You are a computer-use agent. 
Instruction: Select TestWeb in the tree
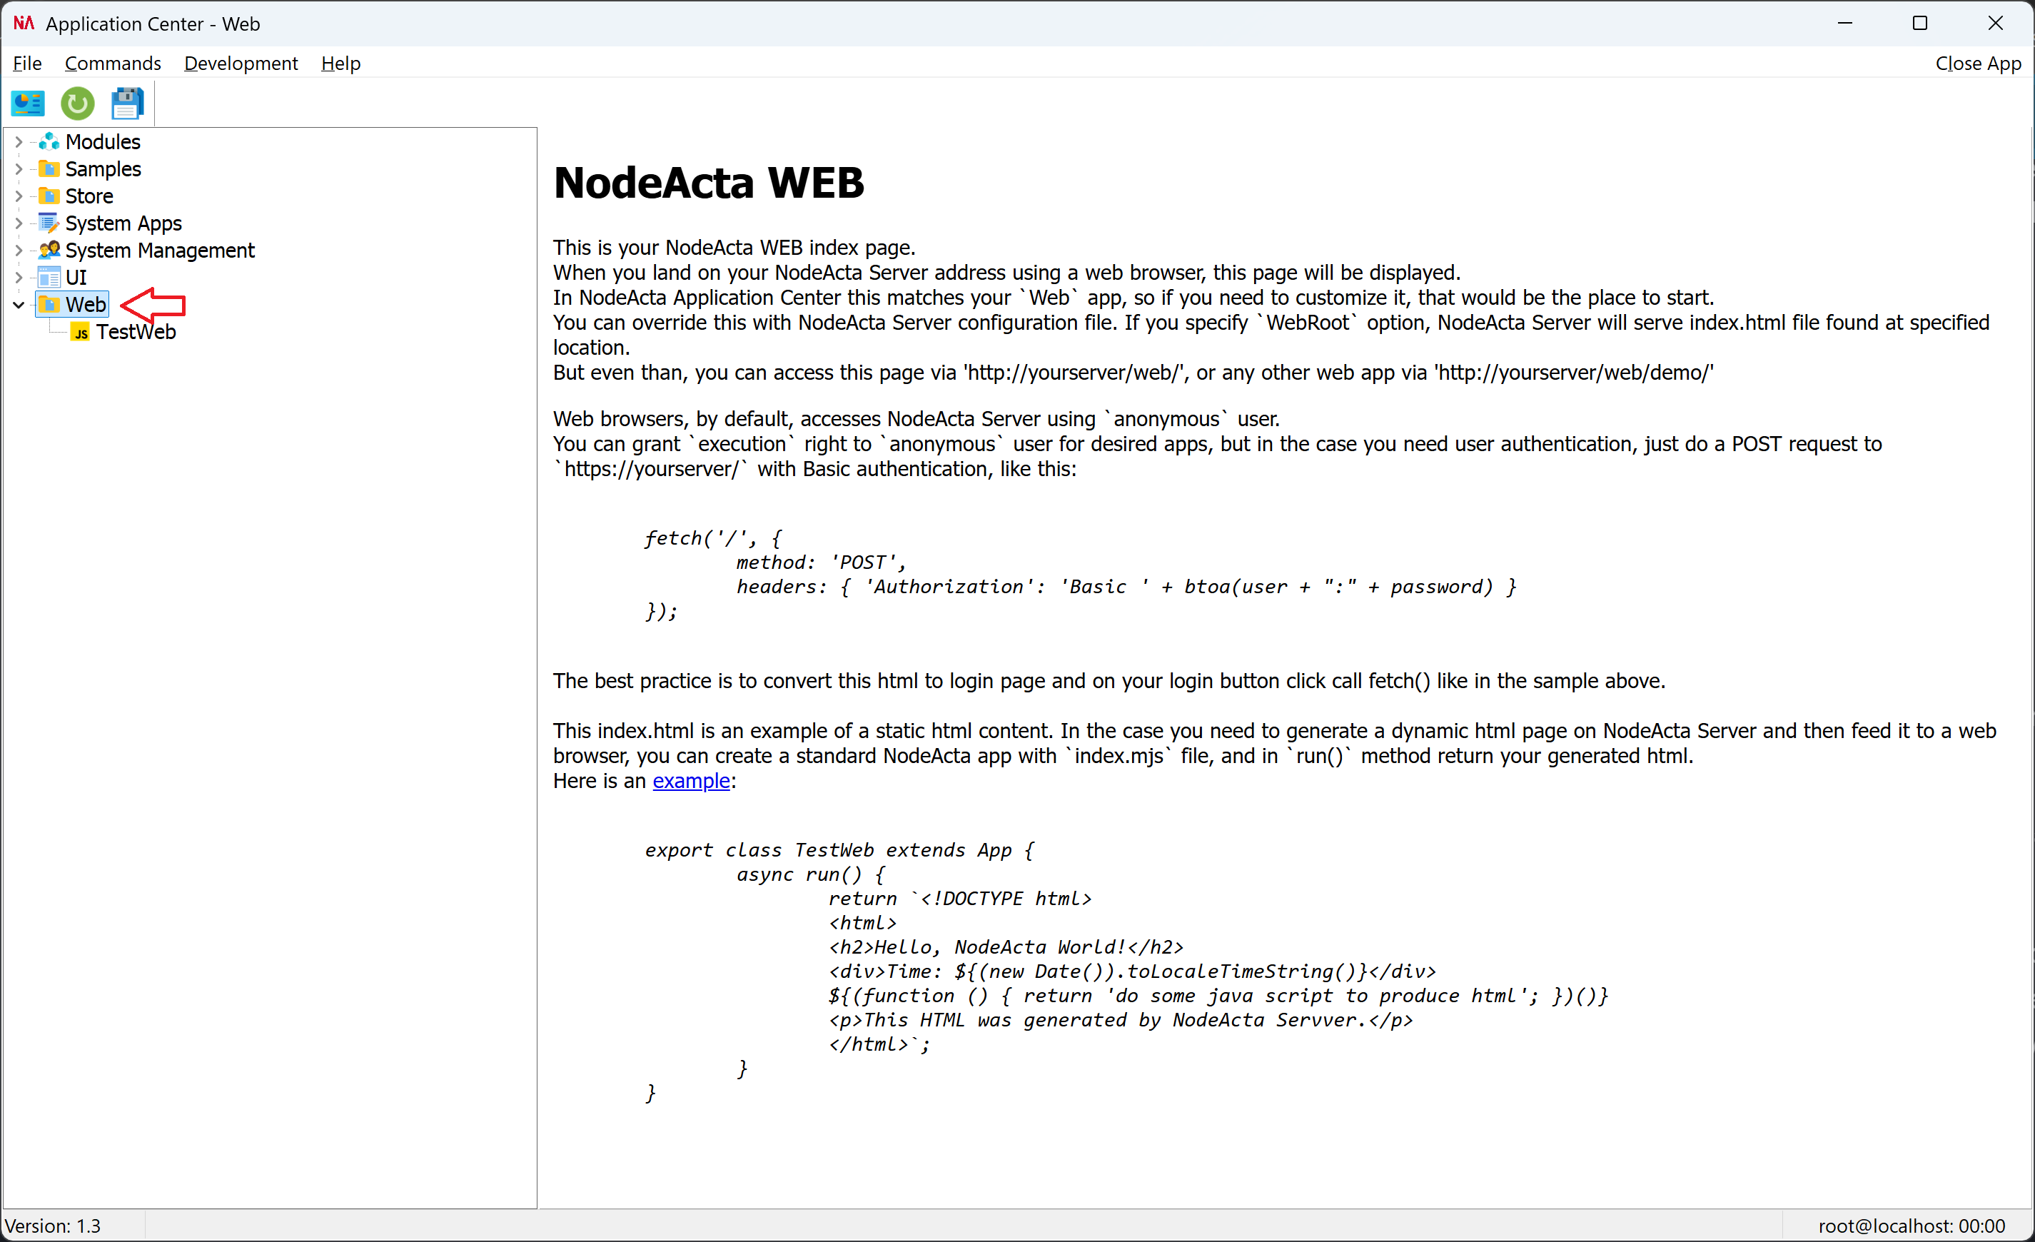click(x=136, y=332)
